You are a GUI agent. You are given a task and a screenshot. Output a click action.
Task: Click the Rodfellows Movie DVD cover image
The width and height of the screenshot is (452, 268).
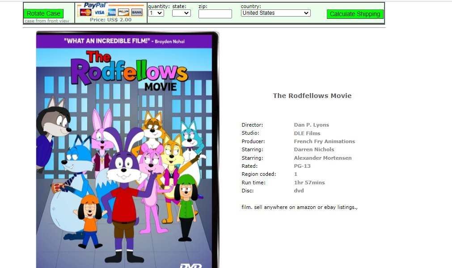point(127,149)
